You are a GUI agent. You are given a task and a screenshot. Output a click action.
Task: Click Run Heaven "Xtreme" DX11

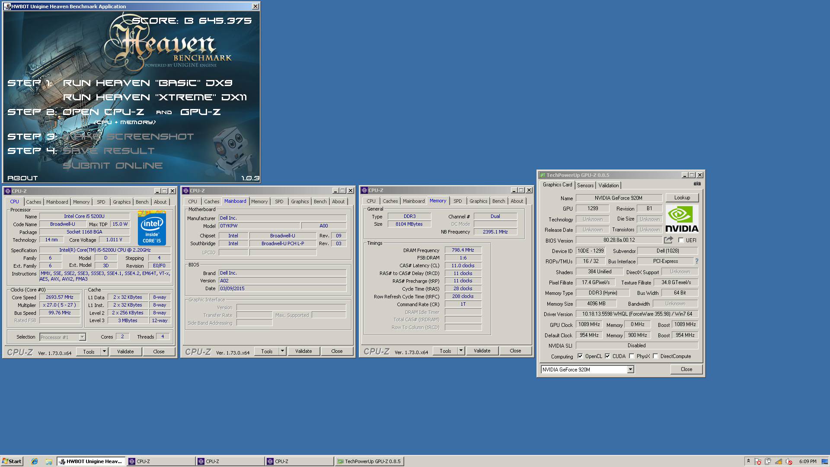point(155,97)
